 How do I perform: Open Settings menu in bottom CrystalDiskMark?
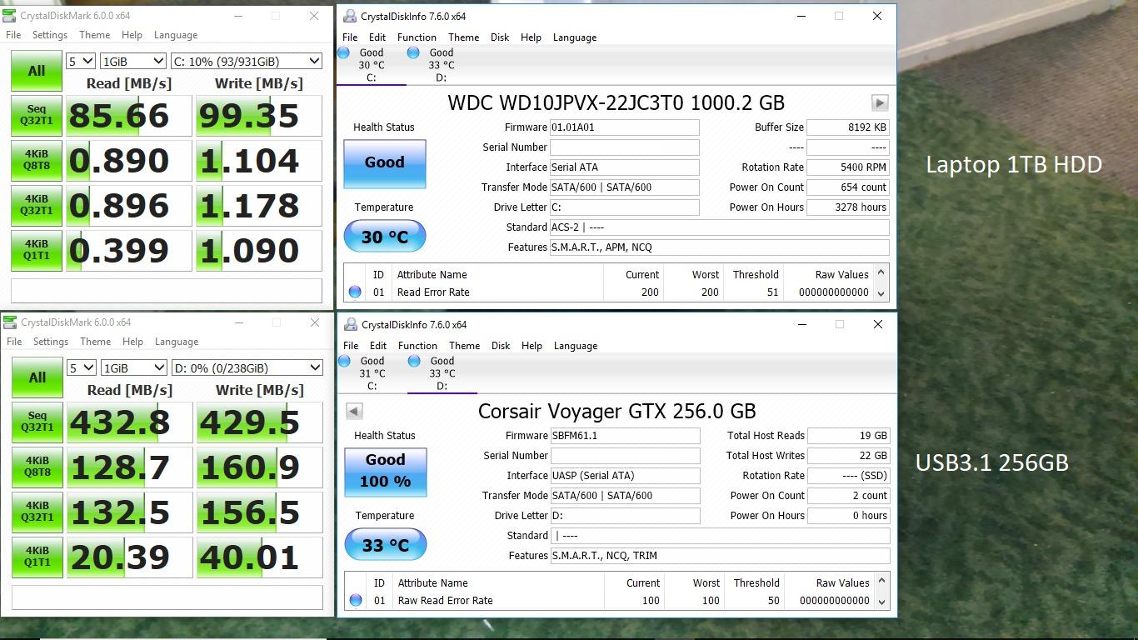pos(51,342)
